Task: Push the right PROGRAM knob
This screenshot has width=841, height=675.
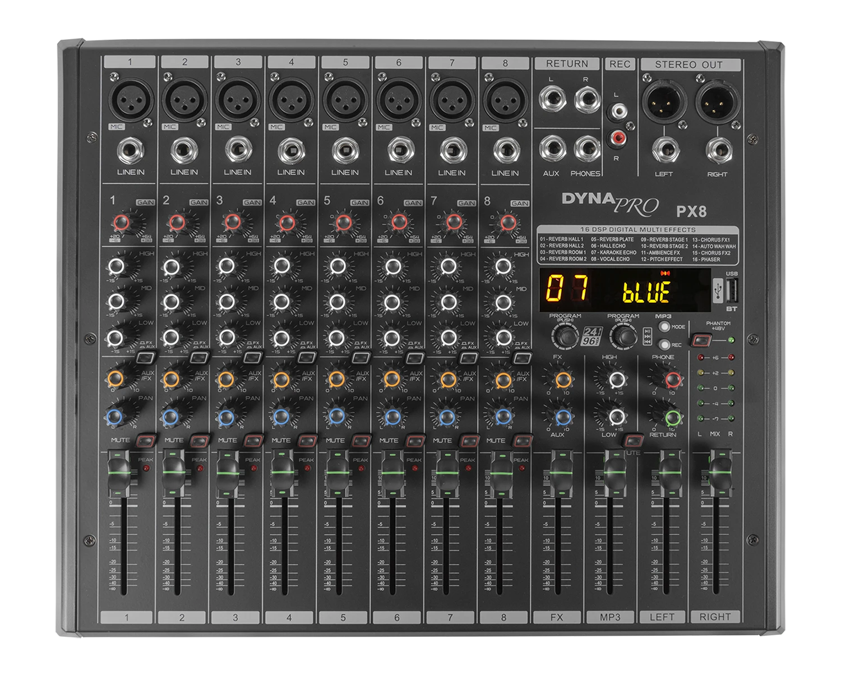Action: [622, 337]
